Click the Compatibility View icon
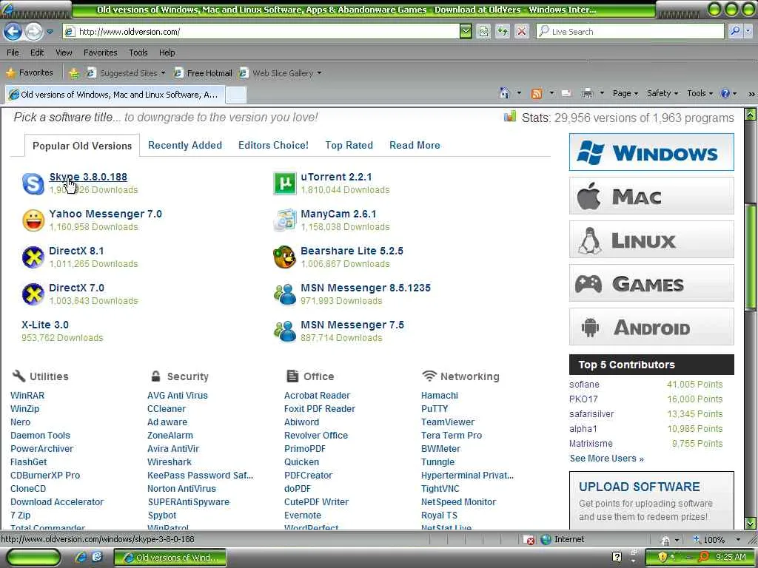 coord(483,32)
